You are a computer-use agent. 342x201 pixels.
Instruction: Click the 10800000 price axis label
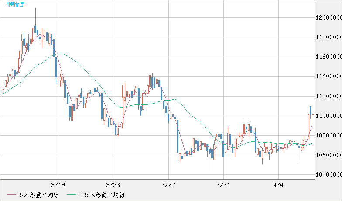pyautogui.click(x=329, y=136)
